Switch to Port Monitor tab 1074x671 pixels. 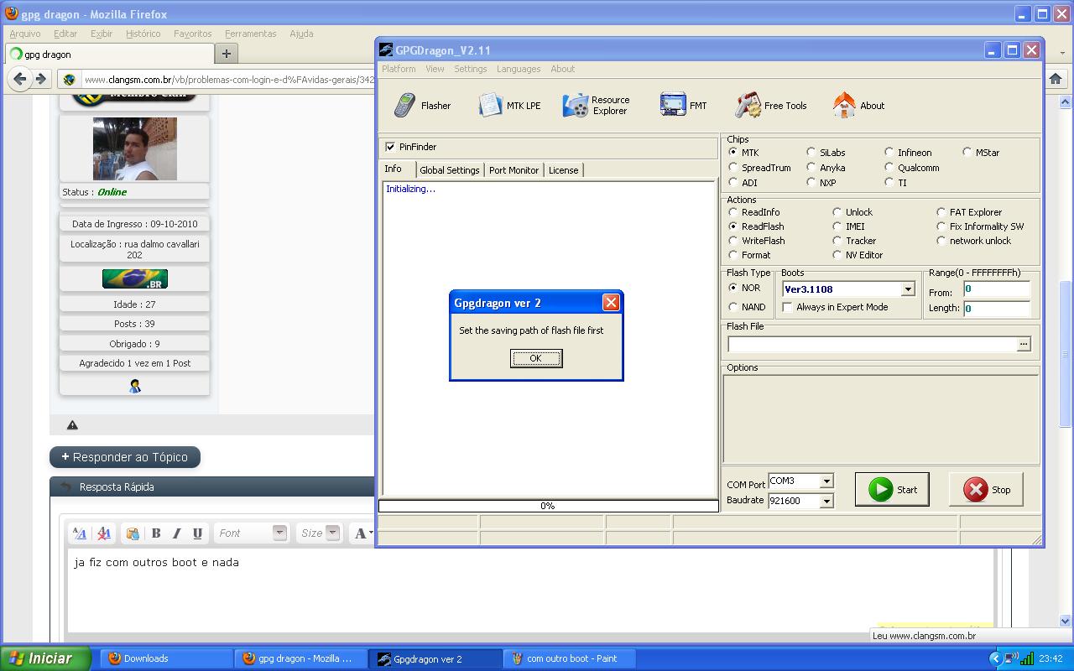(x=514, y=170)
